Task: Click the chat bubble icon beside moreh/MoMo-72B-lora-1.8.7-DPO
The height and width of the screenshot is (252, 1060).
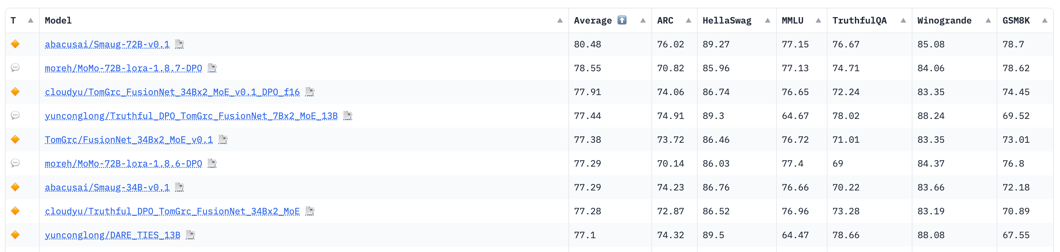Action: pyautogui.click(x=15, y=68)
